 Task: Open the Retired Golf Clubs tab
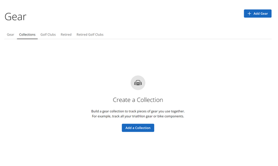pos(90,35)
